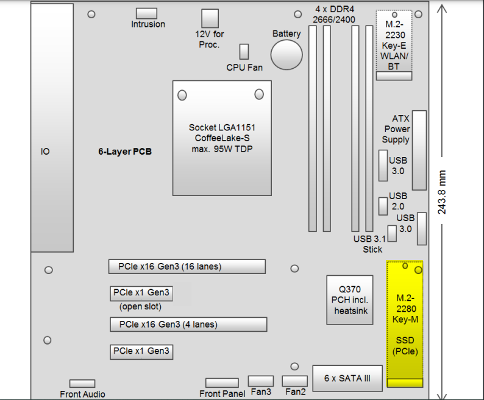Click the USB 3.0 header beside ATX Power Supply

click(x=383, y=166)
